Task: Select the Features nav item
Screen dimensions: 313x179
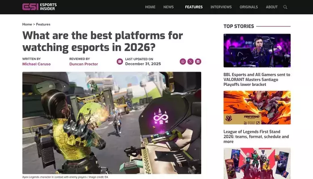Action: click(194, 7)
